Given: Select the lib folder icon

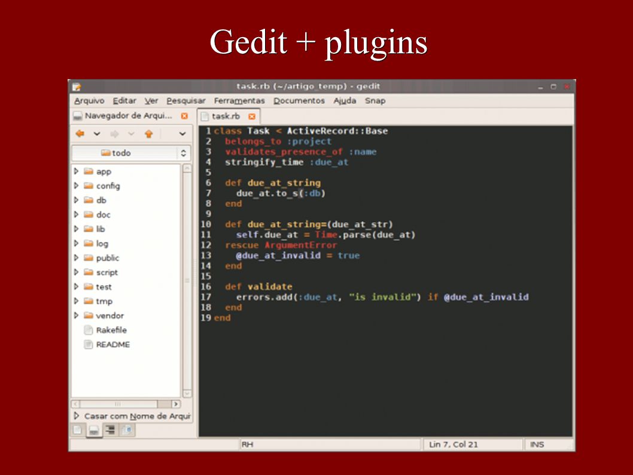Looking at the screenshot, I should 89,229.
